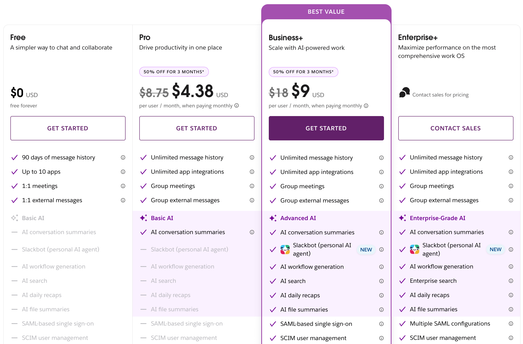Click the info icon next to Up to 10 apps
Viewport: 523px width, 344px height.
coord(123,172)
